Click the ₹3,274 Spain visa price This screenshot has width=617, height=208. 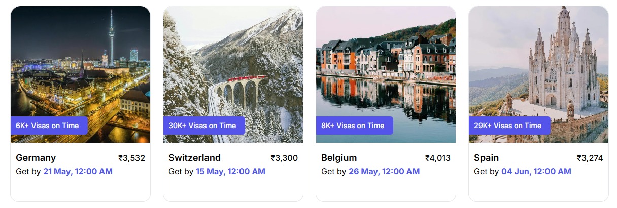590,158
